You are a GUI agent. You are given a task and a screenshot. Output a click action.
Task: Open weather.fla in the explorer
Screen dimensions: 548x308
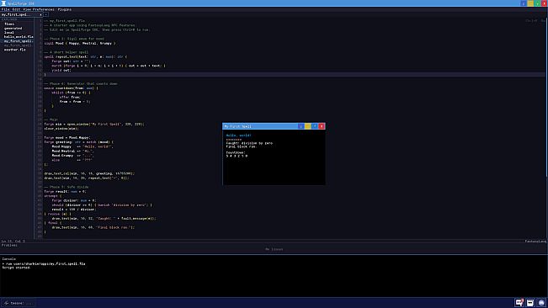[14, 50]
